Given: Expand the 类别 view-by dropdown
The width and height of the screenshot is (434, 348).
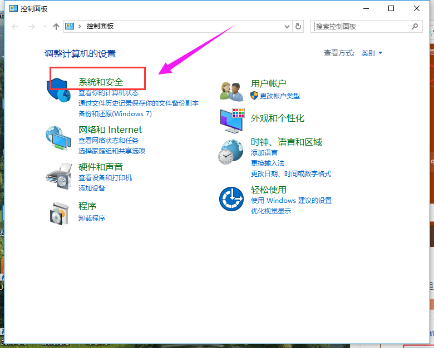Looking at the screenshot, I should [x=372, y=53].
